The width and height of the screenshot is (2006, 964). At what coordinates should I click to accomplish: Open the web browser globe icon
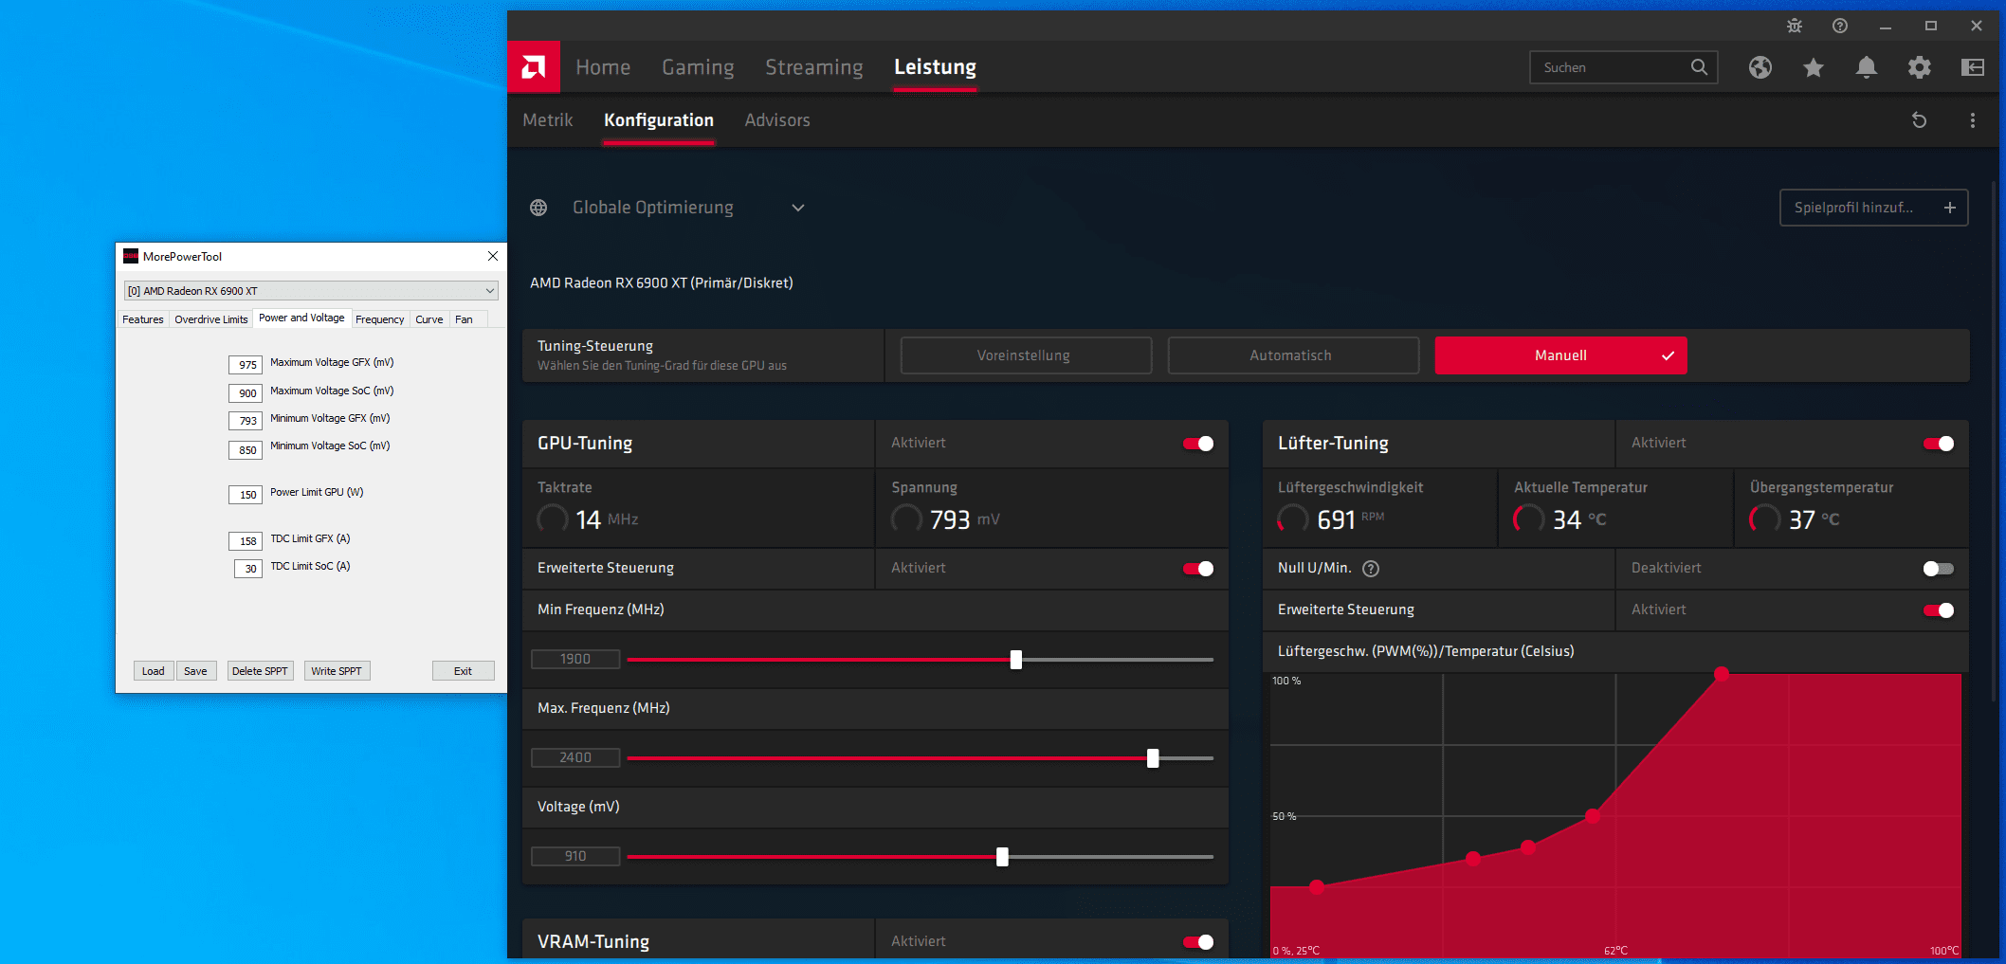tap(1760, 67)
